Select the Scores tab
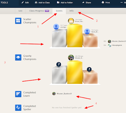The height and width of the screenshot is (113, 126). 59,11
